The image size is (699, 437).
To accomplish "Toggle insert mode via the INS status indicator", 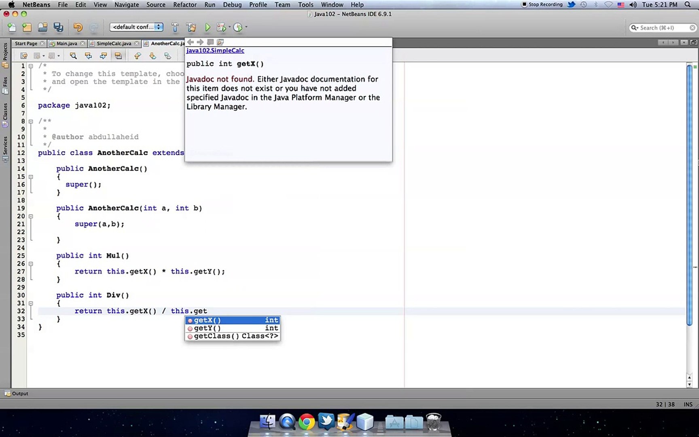I will click(x=688, y=404).
